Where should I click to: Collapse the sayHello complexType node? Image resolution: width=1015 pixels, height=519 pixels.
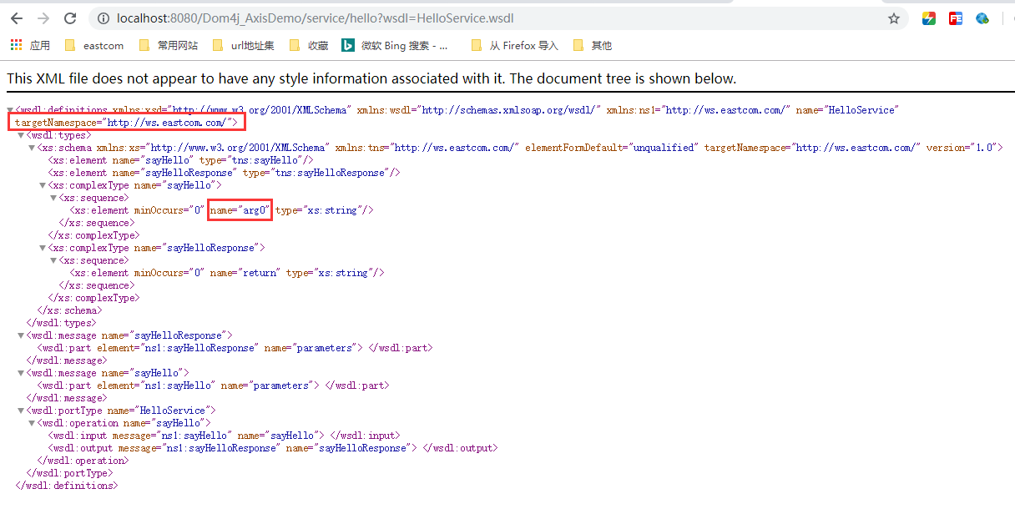(42, 184)
